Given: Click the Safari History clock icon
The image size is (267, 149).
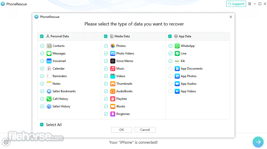Looking at the screenshot, I should tap(49, 106).
